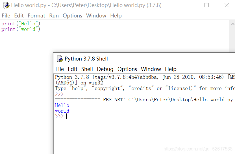Click the Hello world.py editor title text

click(x=86, y=5)
